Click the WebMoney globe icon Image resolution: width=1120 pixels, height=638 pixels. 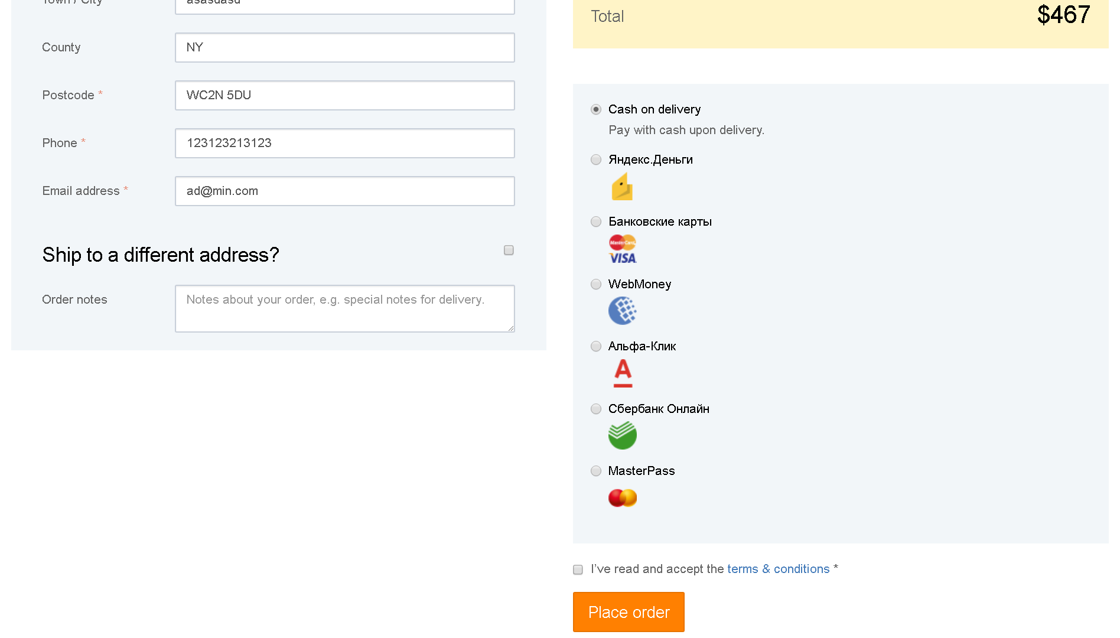623,311
